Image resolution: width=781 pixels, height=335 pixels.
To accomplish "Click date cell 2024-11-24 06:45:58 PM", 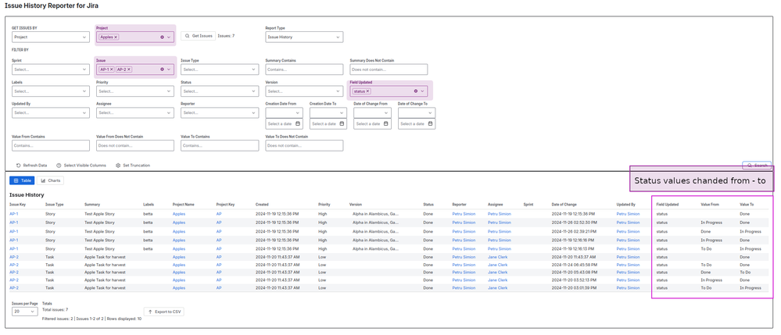I will pos(573,265).
